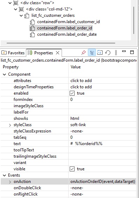Collapse the div class="row" tree node
Viewport: 139px width, 198px height.
10,3
